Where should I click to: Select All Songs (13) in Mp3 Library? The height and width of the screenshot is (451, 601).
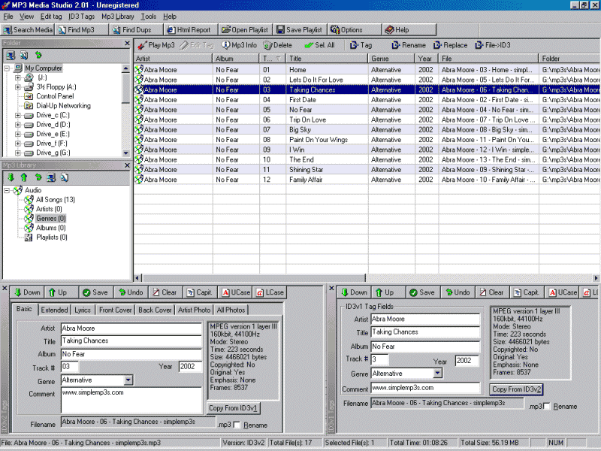55,200
